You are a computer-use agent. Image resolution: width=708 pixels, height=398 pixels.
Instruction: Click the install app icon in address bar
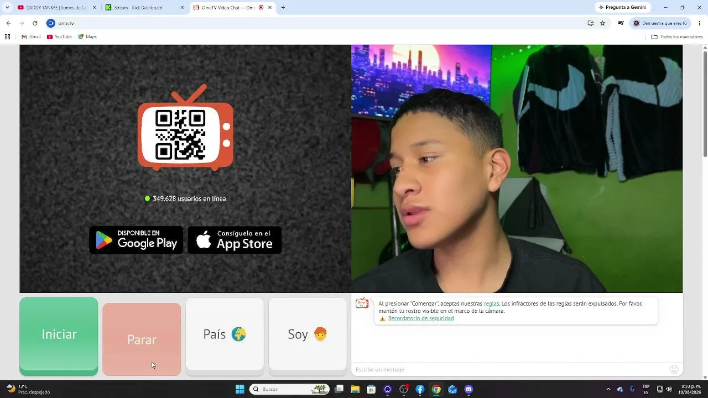click(x=591, y=23)
